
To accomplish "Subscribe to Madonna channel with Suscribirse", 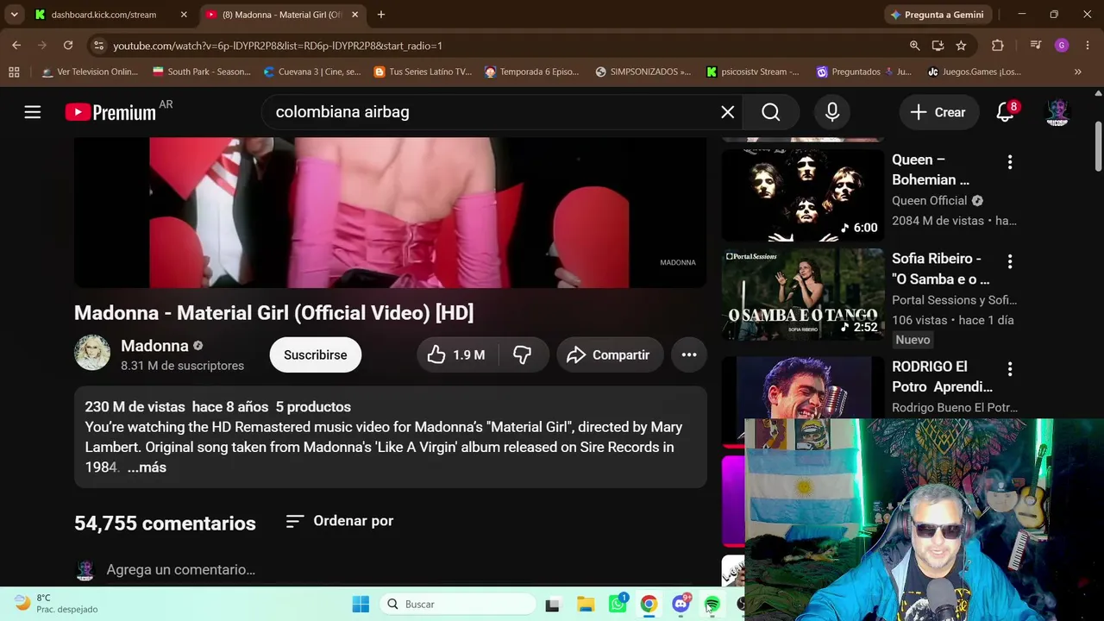I will [x=316, y=354].
